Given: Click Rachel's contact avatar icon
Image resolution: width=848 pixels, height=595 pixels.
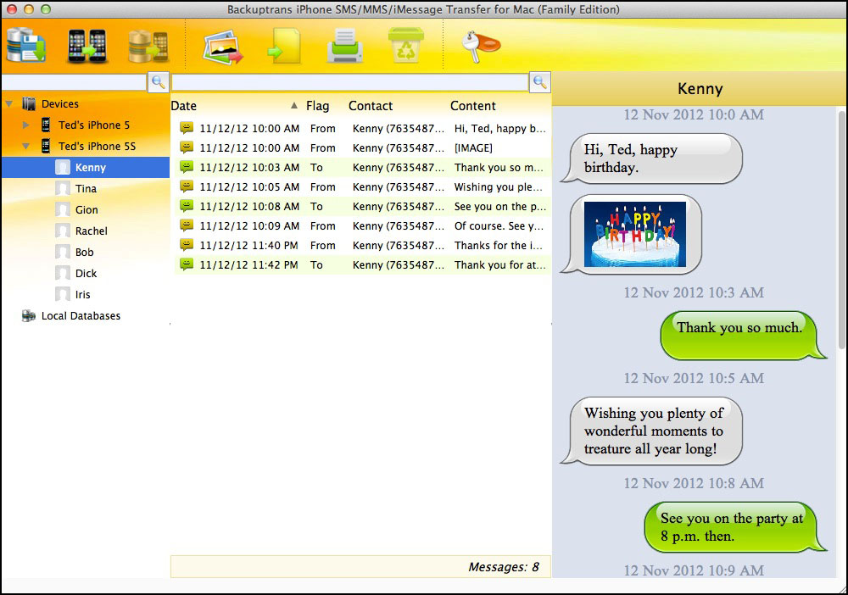Looking at the screenshot, I should tap(63, 231).
